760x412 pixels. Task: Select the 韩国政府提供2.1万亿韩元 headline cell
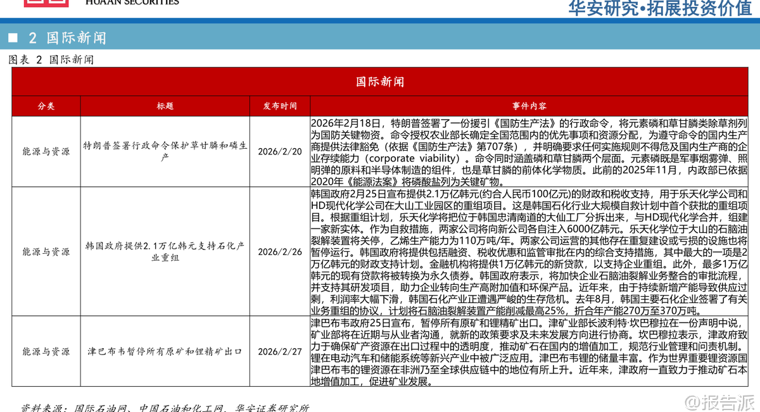coord(165,251)
